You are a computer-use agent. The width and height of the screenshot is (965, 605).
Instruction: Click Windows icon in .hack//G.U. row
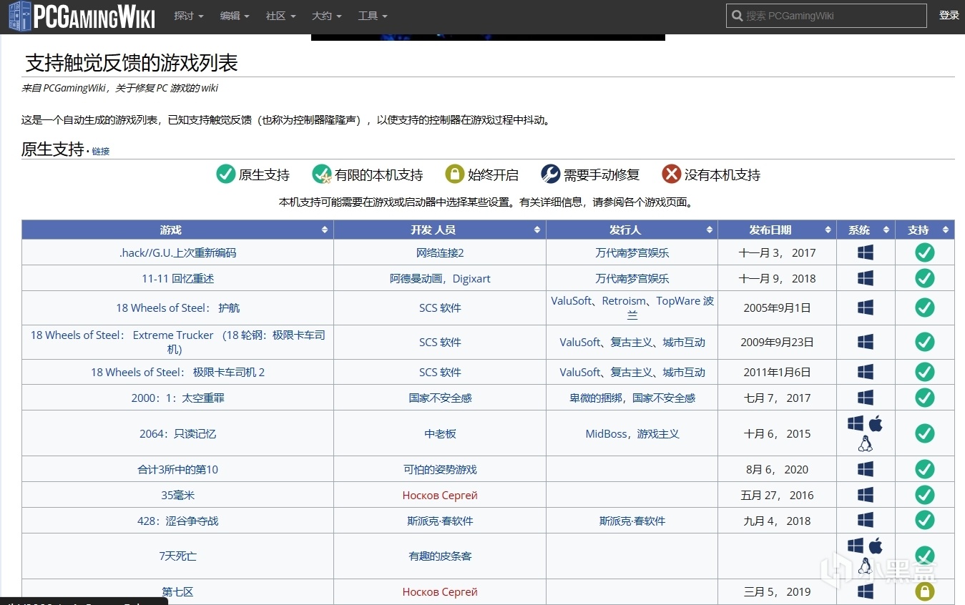click(x=866, y=252)
